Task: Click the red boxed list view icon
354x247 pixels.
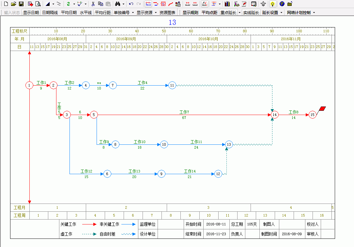Action: pyautogui.click(x=163, y=4)
